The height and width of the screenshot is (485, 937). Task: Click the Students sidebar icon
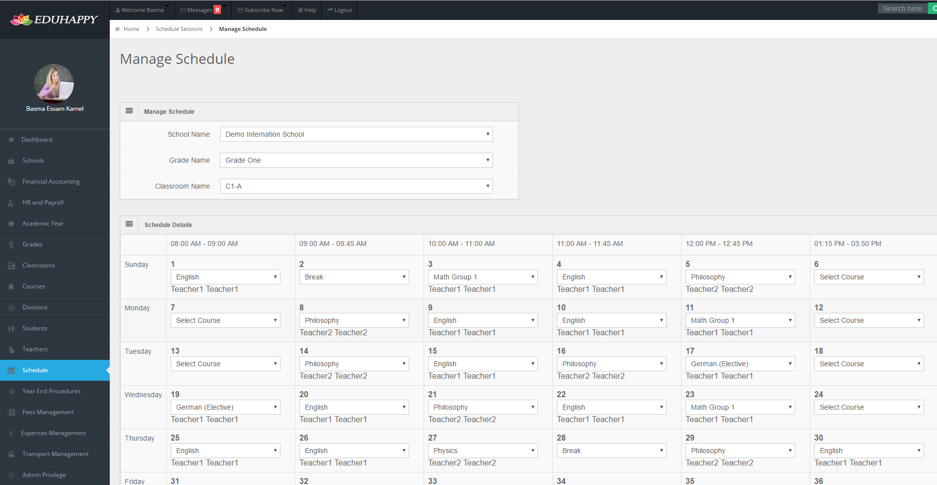pos(11,328)
